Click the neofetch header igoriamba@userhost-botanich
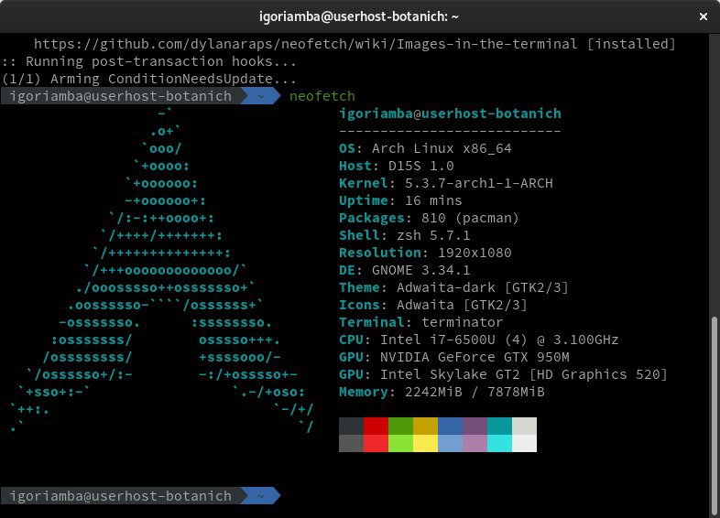 point(450,113)
